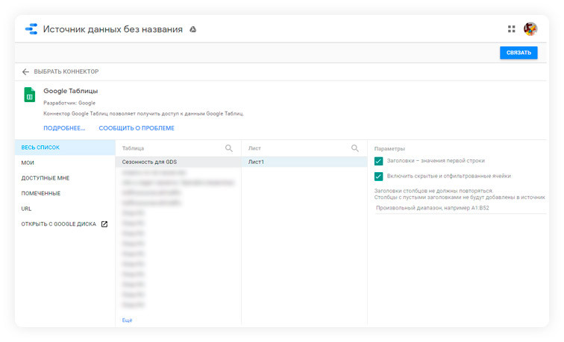Uncheck 'Включить скрытые и отфильтрованные ячейки'

[378, 177]
